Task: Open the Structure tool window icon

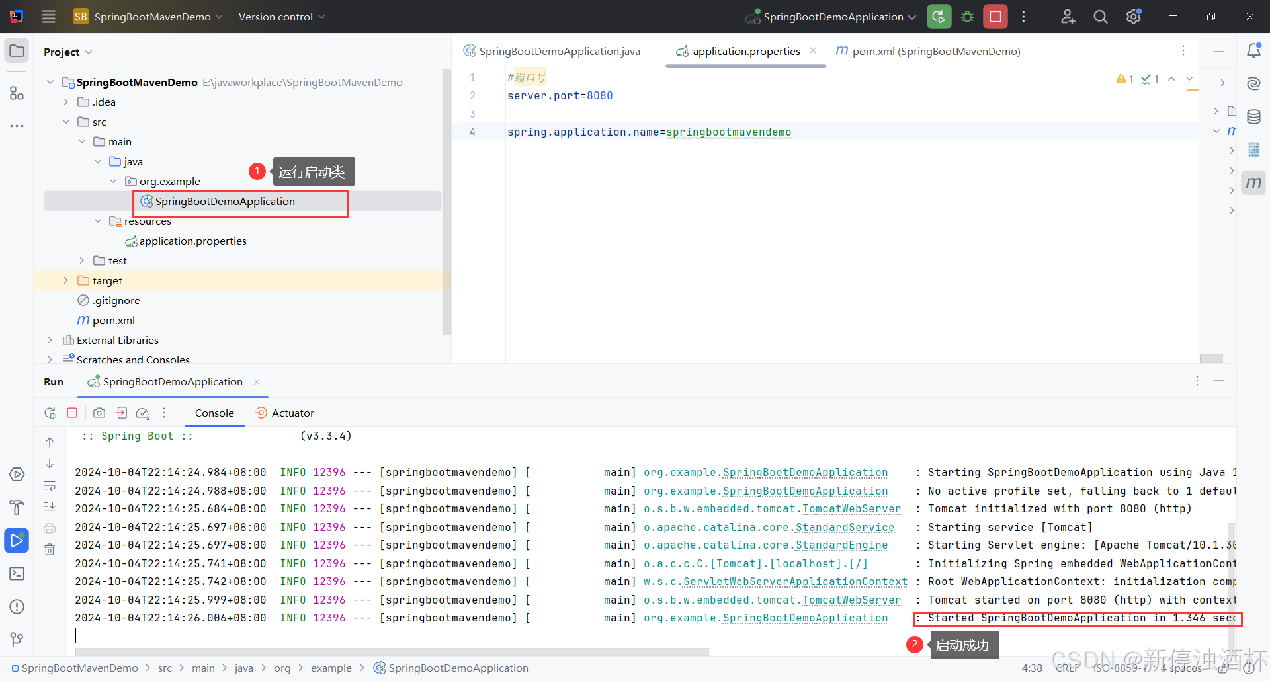Action: pos(17,93)
